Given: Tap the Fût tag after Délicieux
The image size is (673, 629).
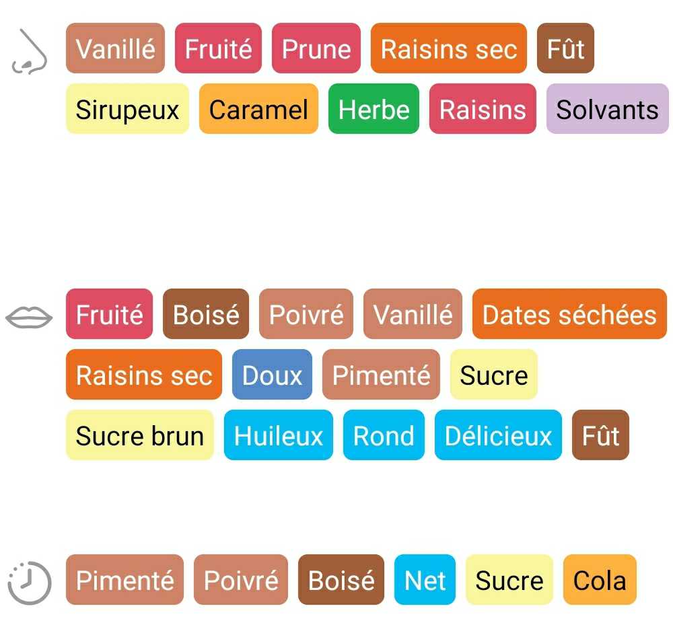Looking at the screenshot, I should click(x=600, y=435).
